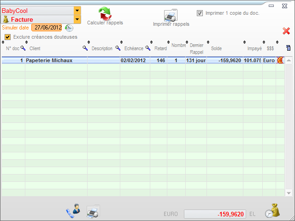The width and height of the screenshot is (295, 221).
Task: Open the Facture document type dropdown
Action: [77, 19]
